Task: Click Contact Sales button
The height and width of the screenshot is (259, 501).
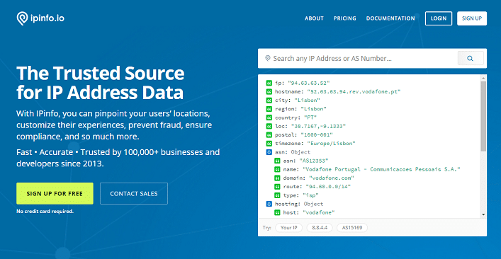Action: coord(134,194)
